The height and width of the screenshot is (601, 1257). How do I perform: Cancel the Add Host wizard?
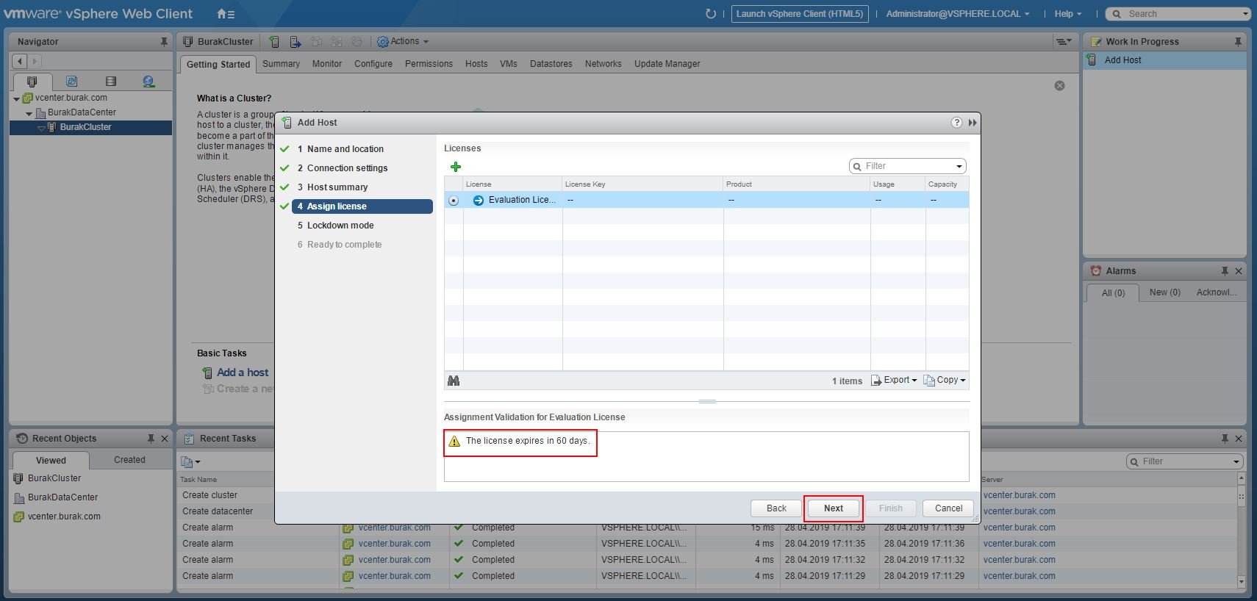click(948, 508)
